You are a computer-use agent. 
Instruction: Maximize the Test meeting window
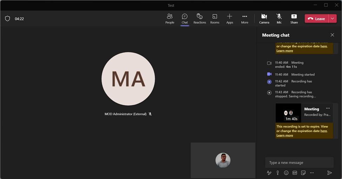[326, 5]
